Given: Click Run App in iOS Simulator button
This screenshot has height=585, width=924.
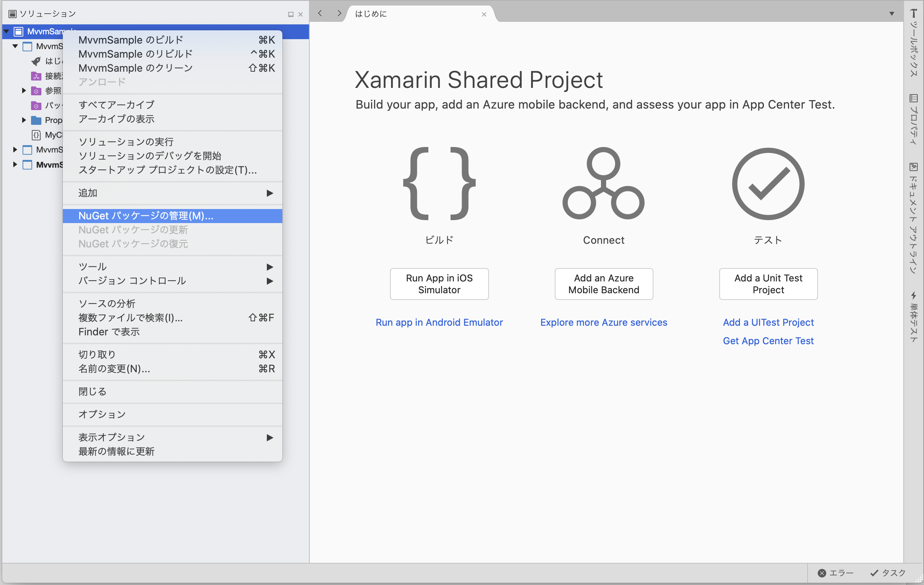Looking at the screenshot, I should [x=439, y=284].
